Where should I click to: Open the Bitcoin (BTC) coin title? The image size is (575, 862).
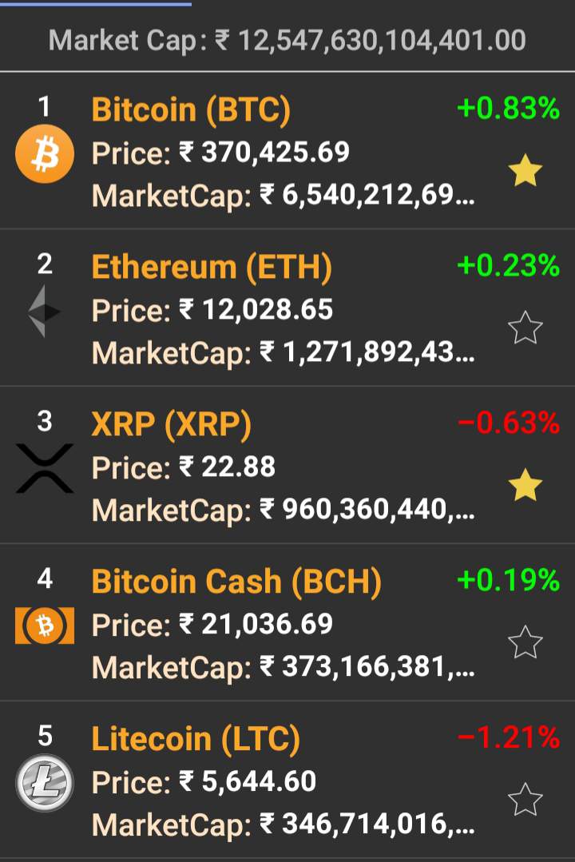click(x=191, y=109)
